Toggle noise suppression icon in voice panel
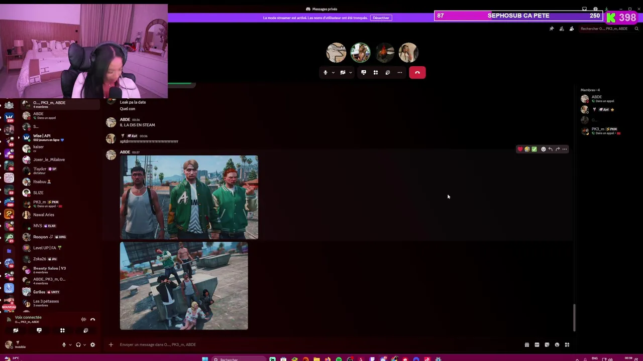This screenshot has width=643, height=361. click(83, 319)
